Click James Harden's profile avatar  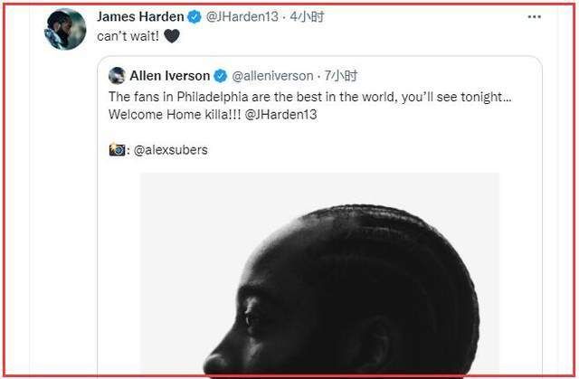click(x=65, y=29)
